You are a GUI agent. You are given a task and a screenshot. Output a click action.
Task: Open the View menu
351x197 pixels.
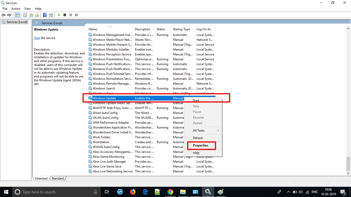point(27,9)
